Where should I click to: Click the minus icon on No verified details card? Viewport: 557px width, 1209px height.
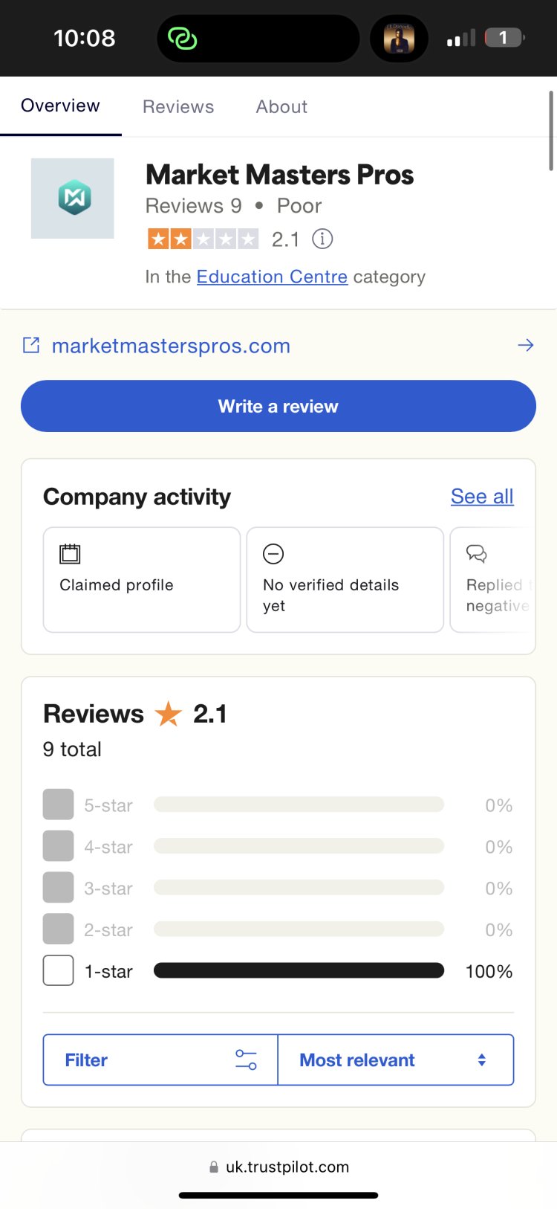[273, 553]
